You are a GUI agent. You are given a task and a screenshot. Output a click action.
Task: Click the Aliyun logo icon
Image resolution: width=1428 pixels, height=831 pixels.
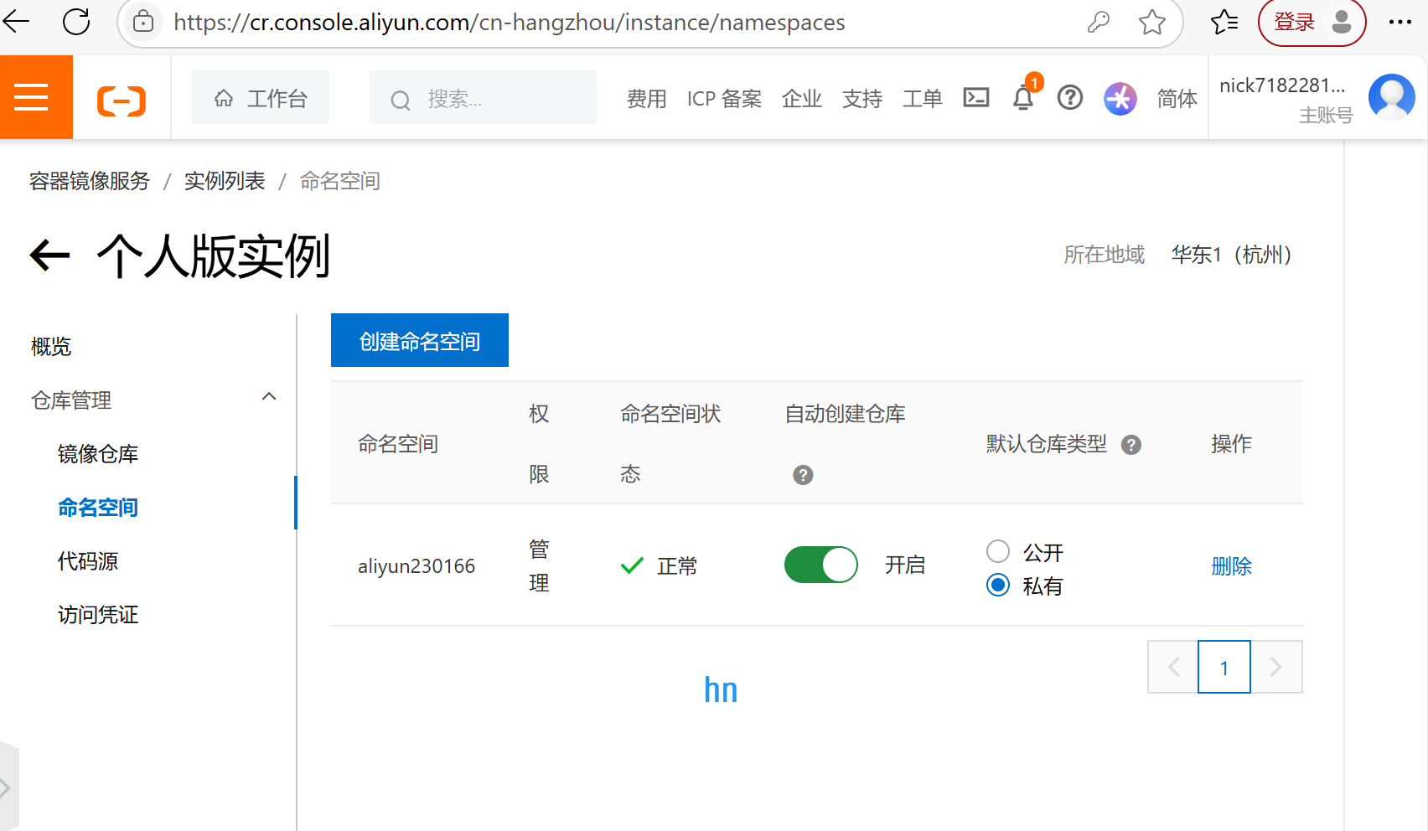tap(122, 101)
